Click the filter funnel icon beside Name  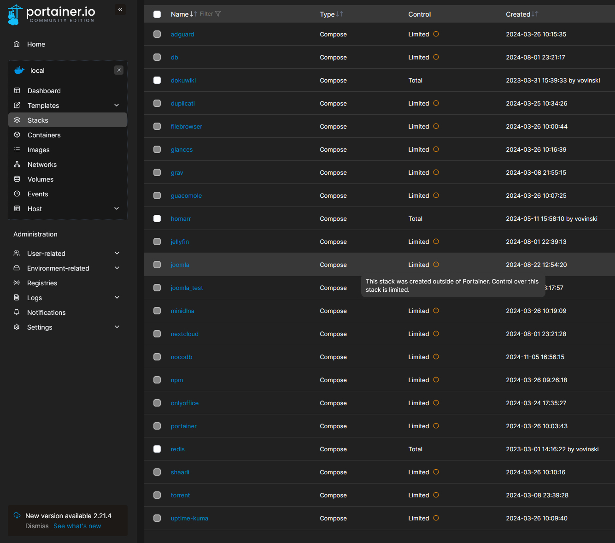tap(218, 14)
